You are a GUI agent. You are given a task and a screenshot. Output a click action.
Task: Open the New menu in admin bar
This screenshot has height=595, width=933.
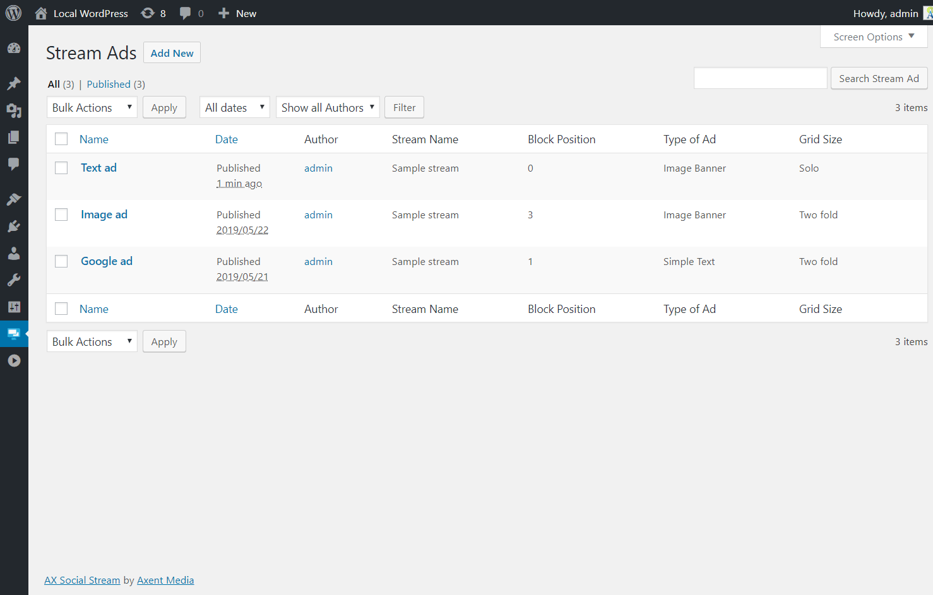tap(237, 13)
